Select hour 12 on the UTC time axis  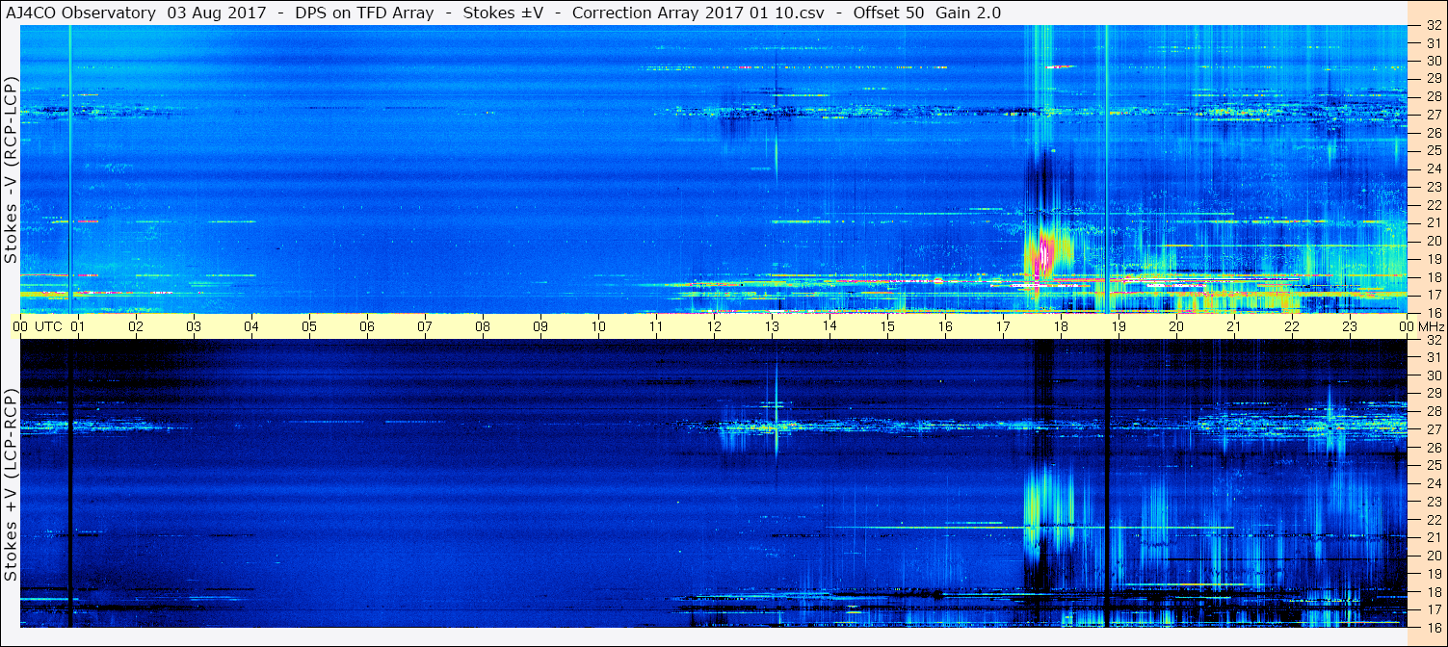click(714, 326)
